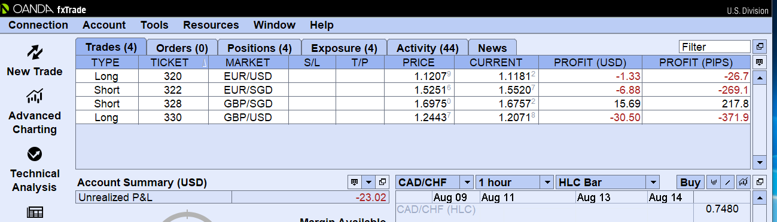Open the Resources menu
777x222 pixels.
coord(211,25)
